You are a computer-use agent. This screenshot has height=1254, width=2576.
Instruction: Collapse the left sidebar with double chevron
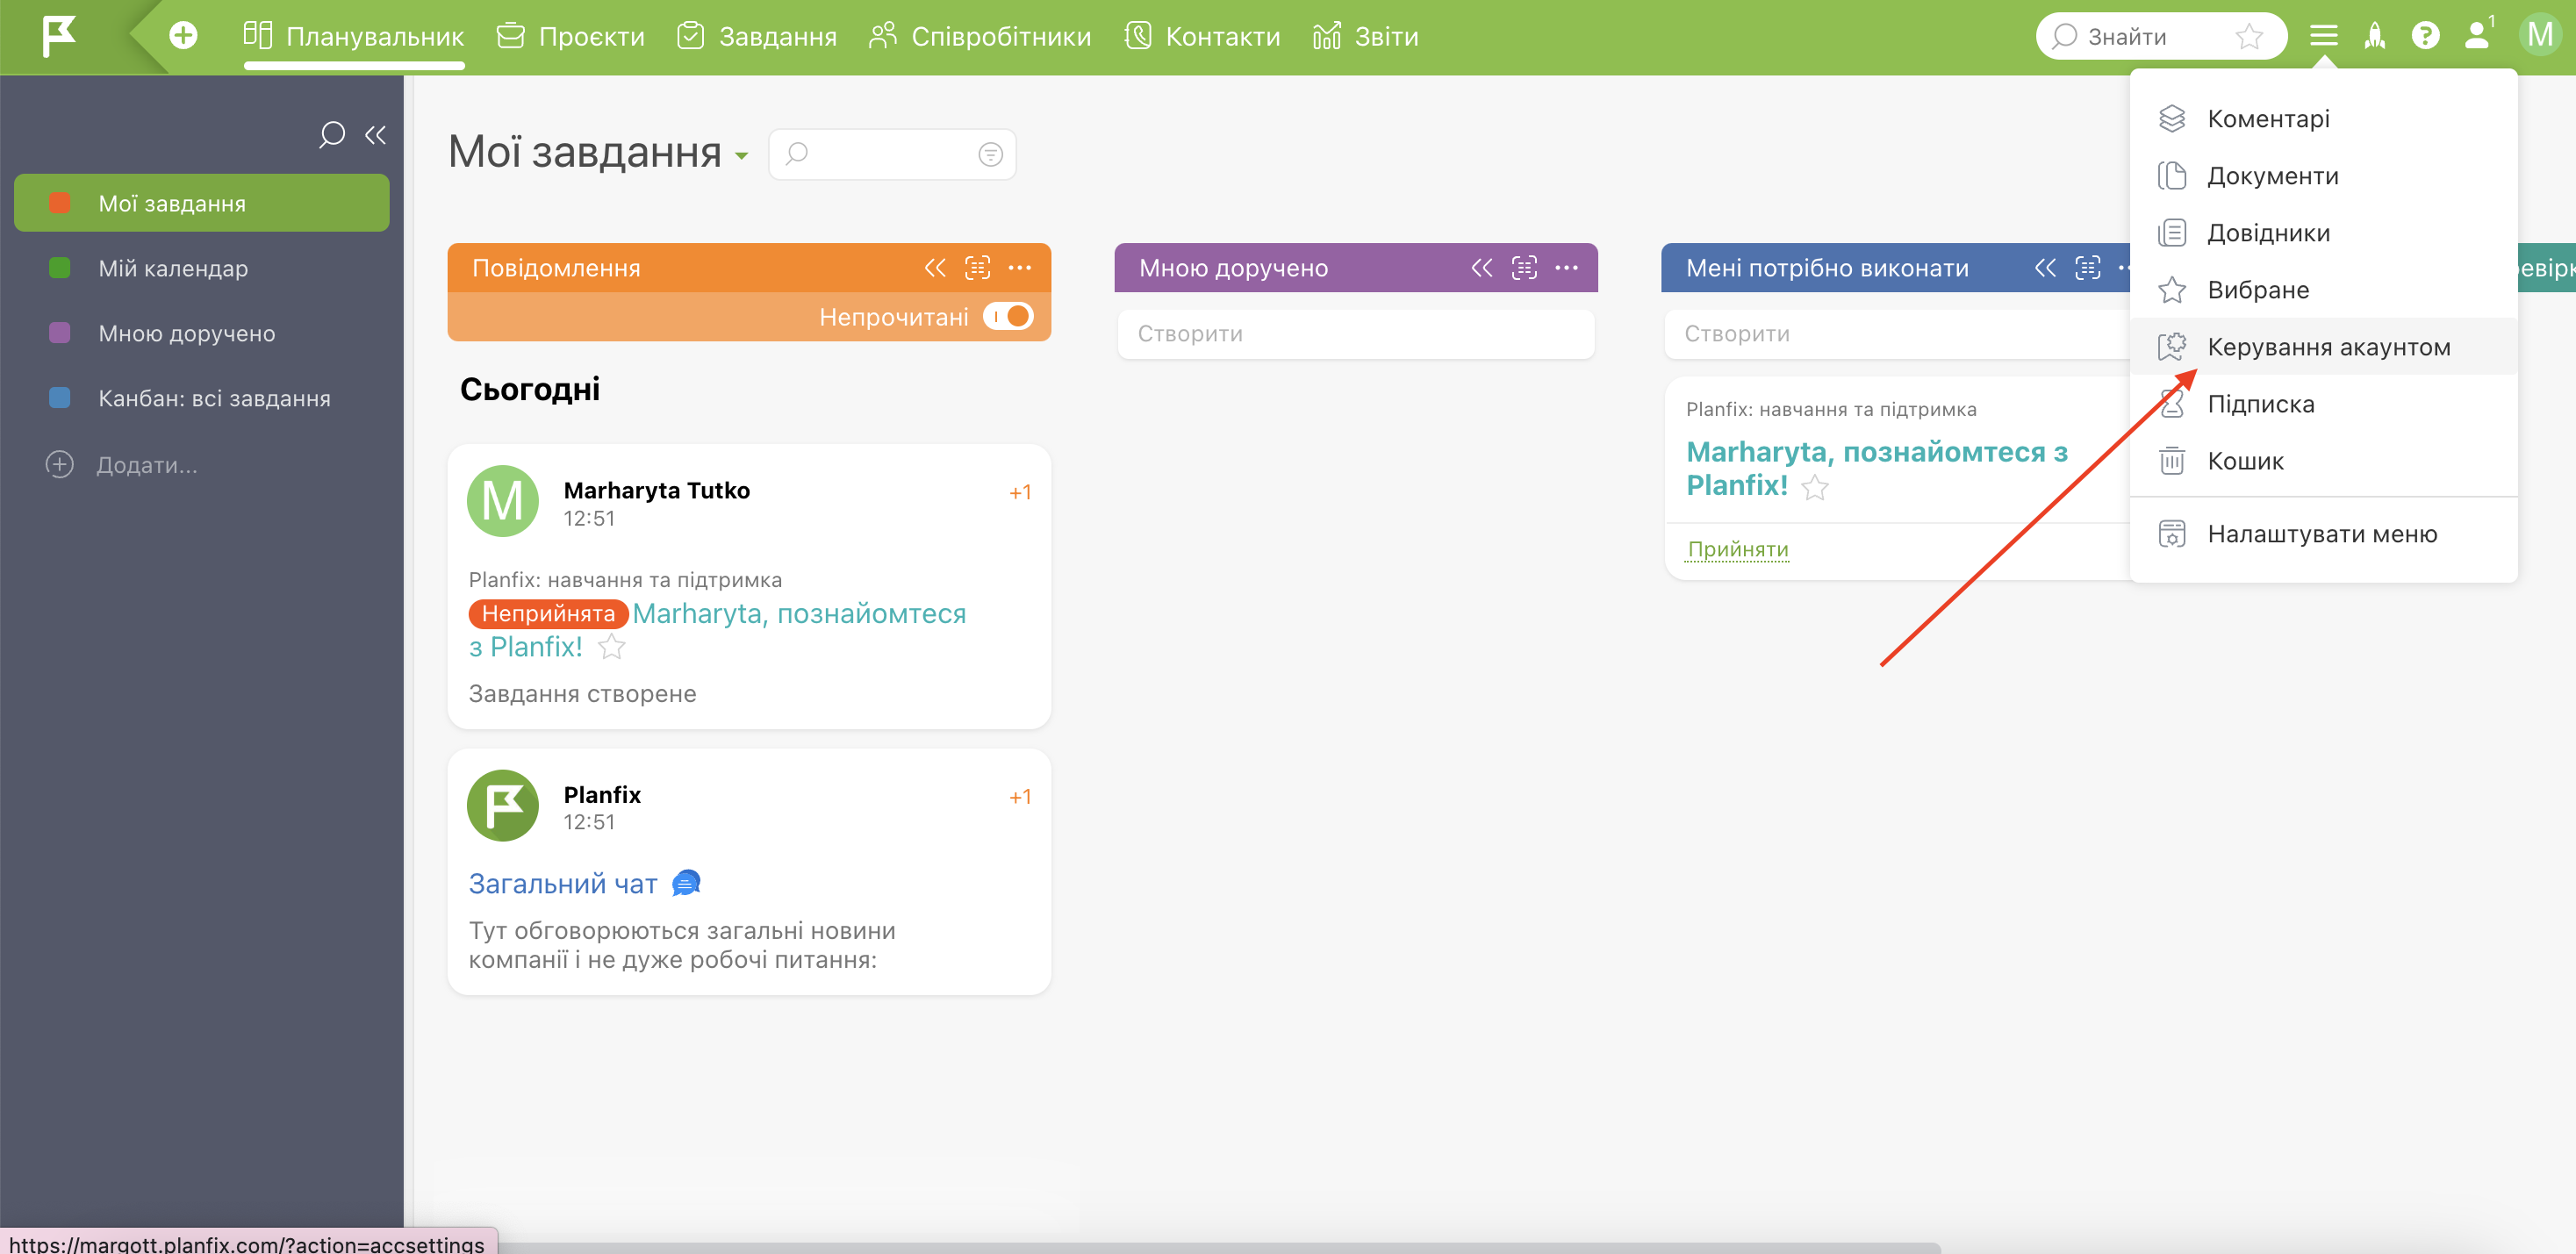(376, 134)
